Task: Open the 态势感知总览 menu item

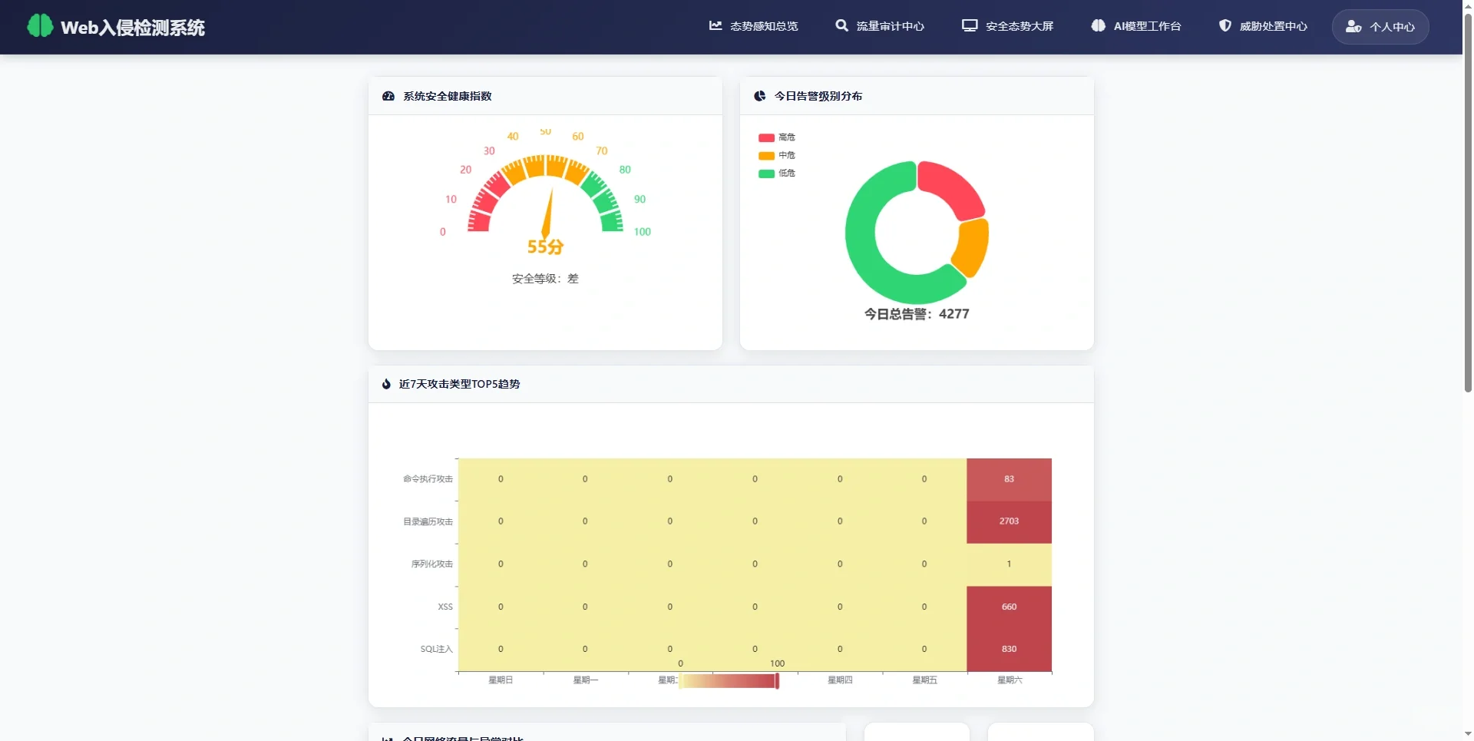Action: [753, 26]
